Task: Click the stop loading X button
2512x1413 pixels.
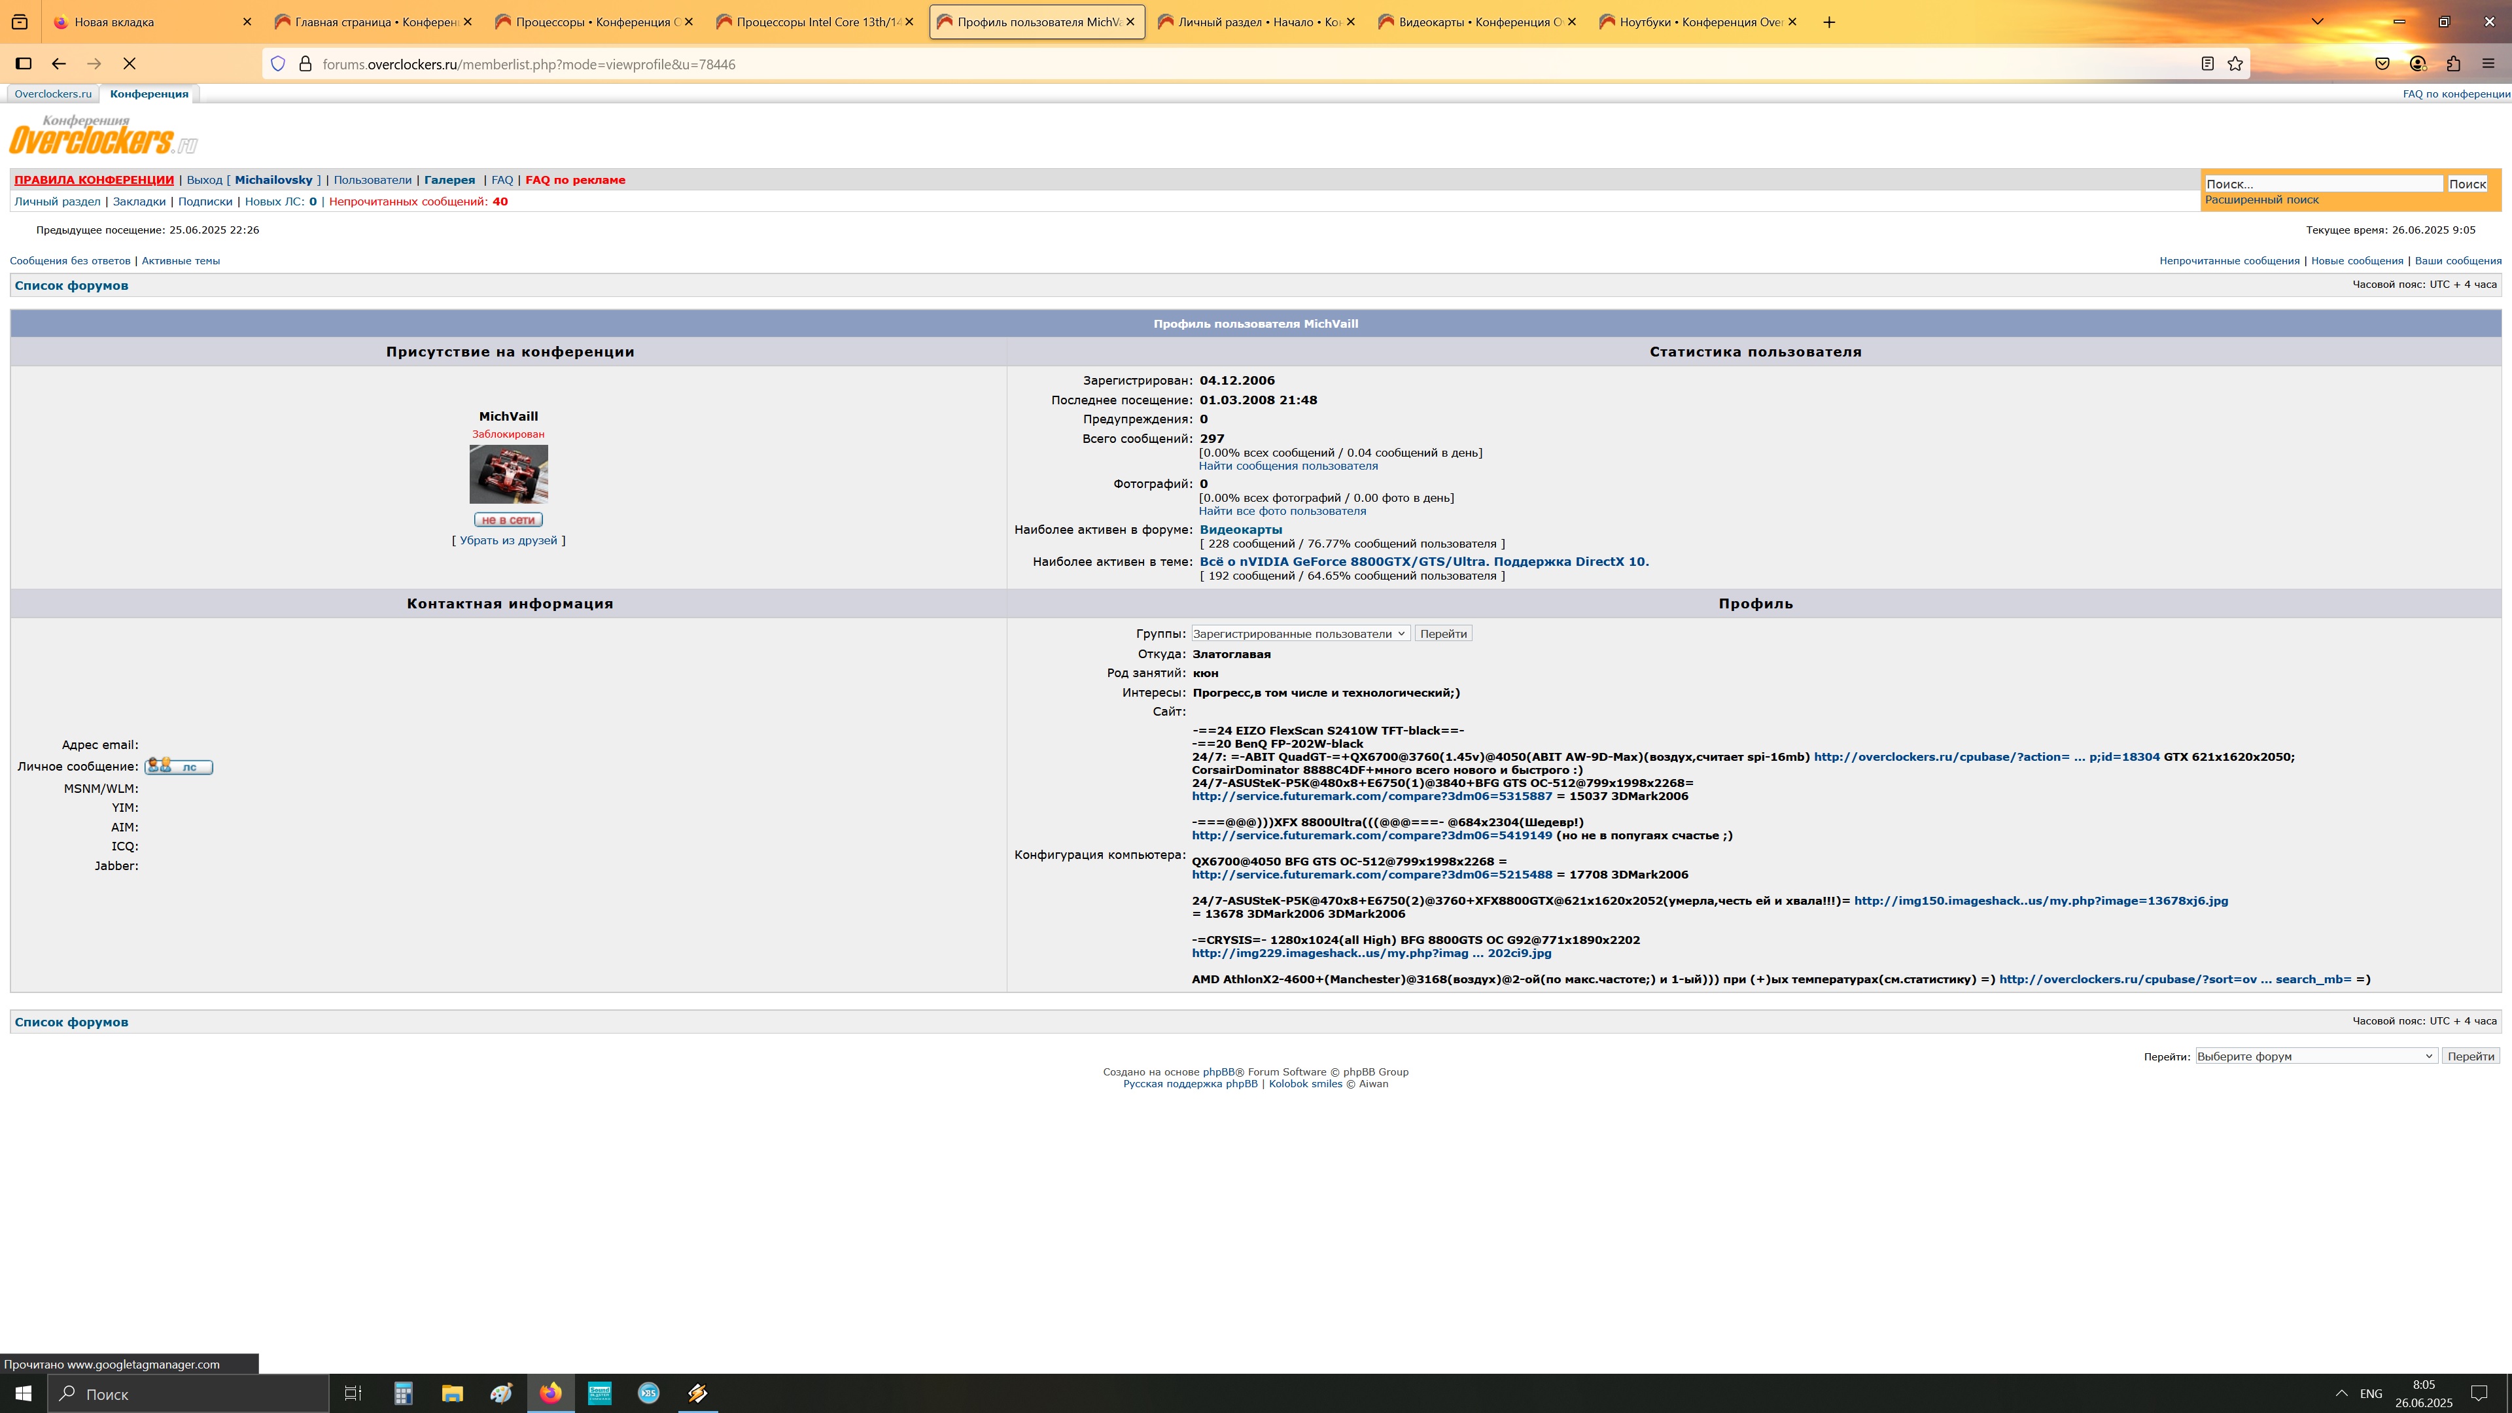Action: pos(129,63)
